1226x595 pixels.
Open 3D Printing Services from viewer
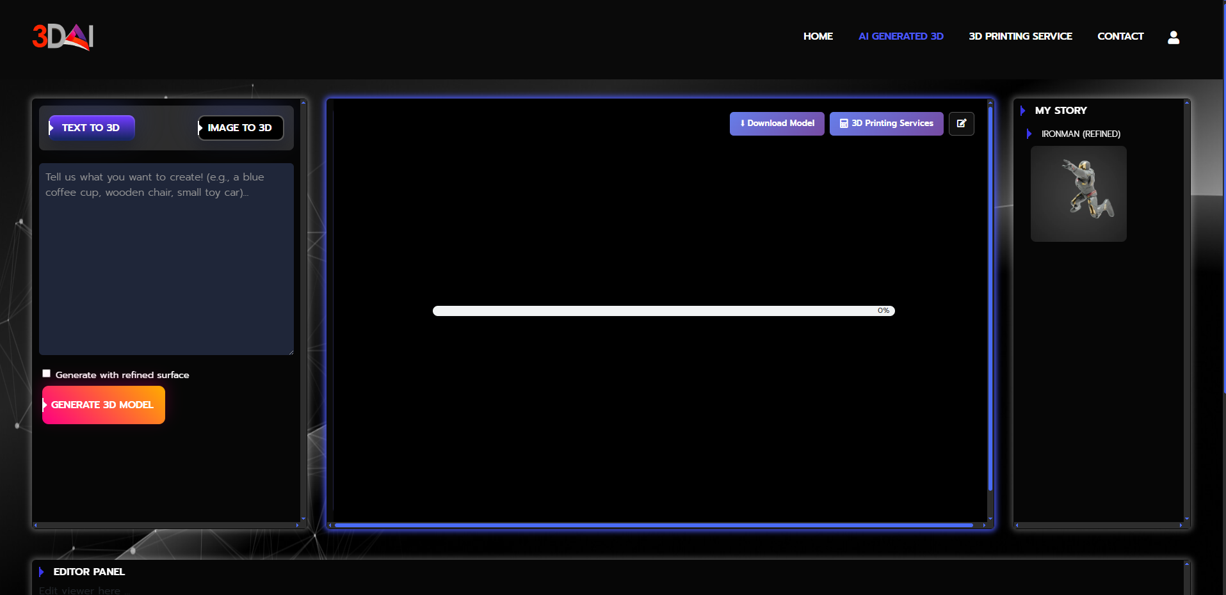coord(886,123)
